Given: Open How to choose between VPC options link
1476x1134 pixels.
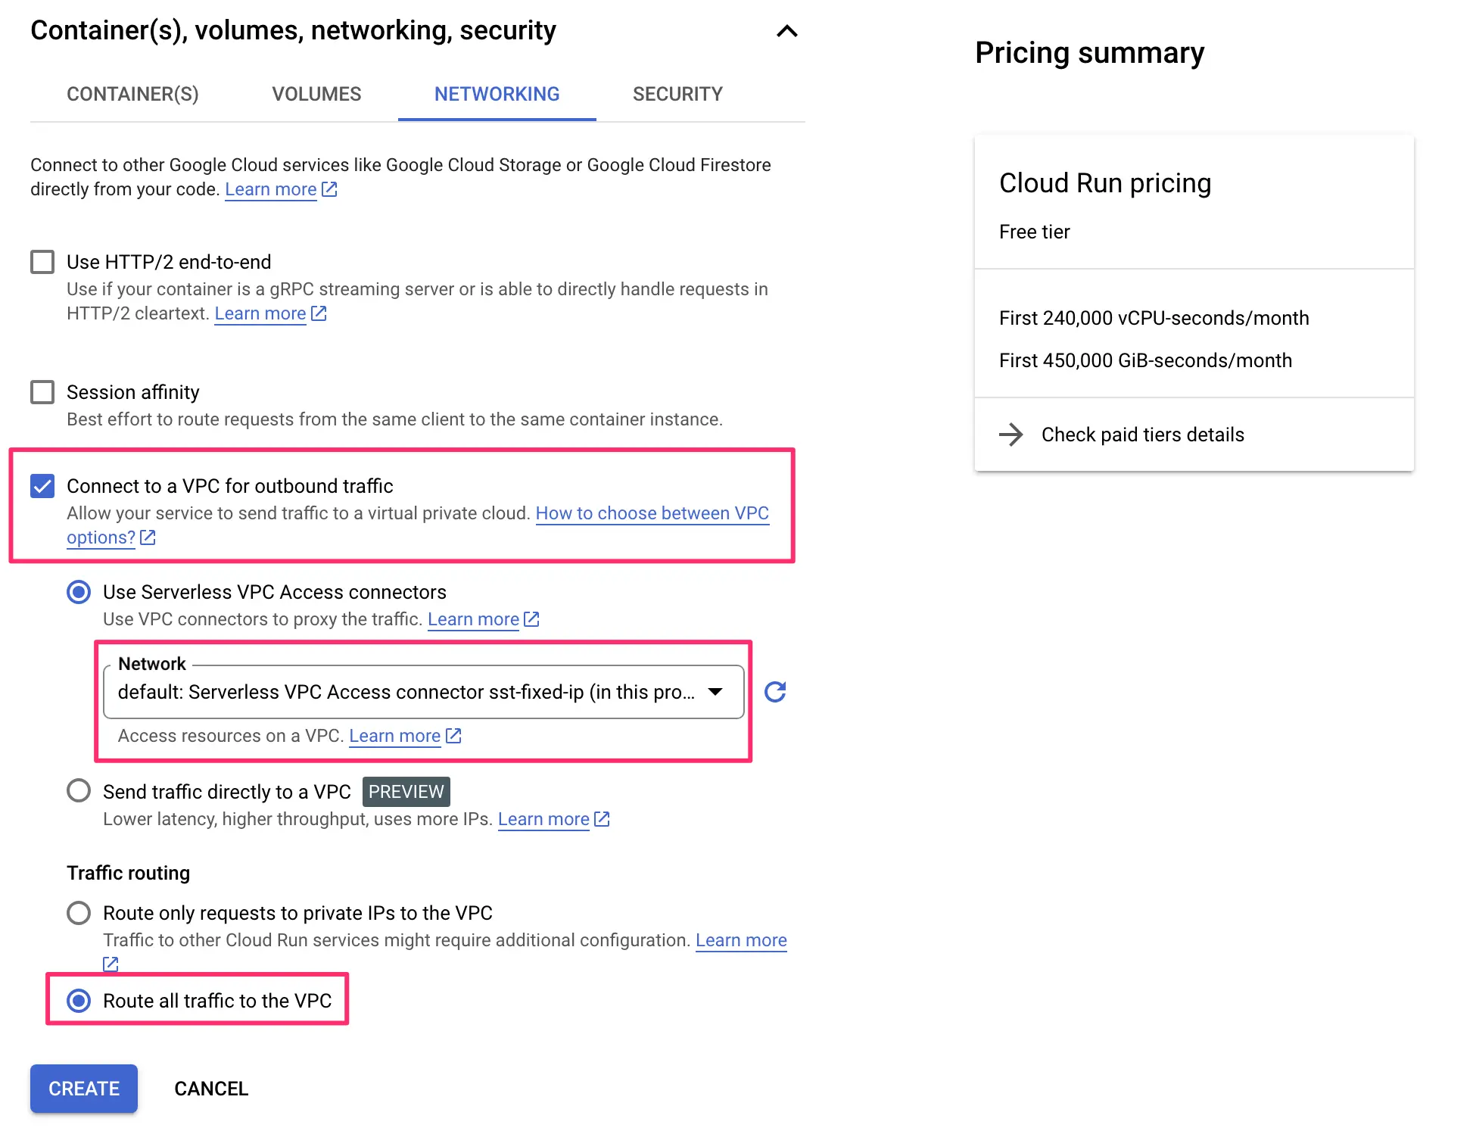Looking at the screenshot, I should point(652,513).
